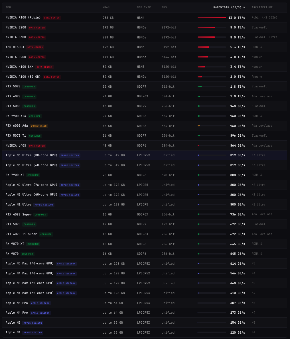Viewport: 290px width, 339px height.
Task: Click the 120 GB/s bandwidth value
Action: pos(238,332)
